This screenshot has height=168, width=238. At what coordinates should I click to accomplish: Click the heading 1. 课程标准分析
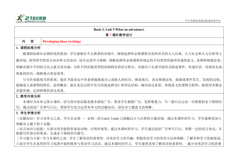[29, 48]
